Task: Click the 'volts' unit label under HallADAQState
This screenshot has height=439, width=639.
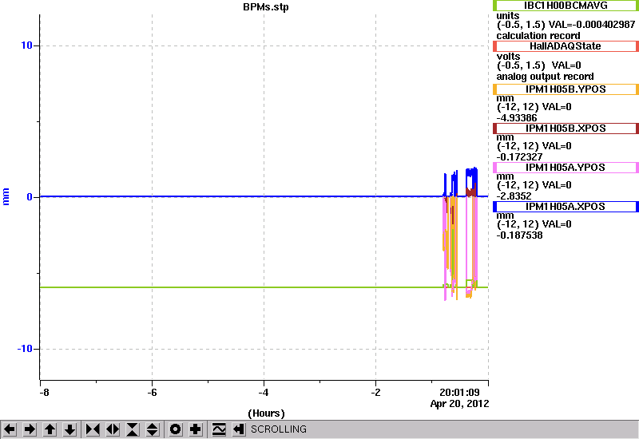Action: pos(508,57)
